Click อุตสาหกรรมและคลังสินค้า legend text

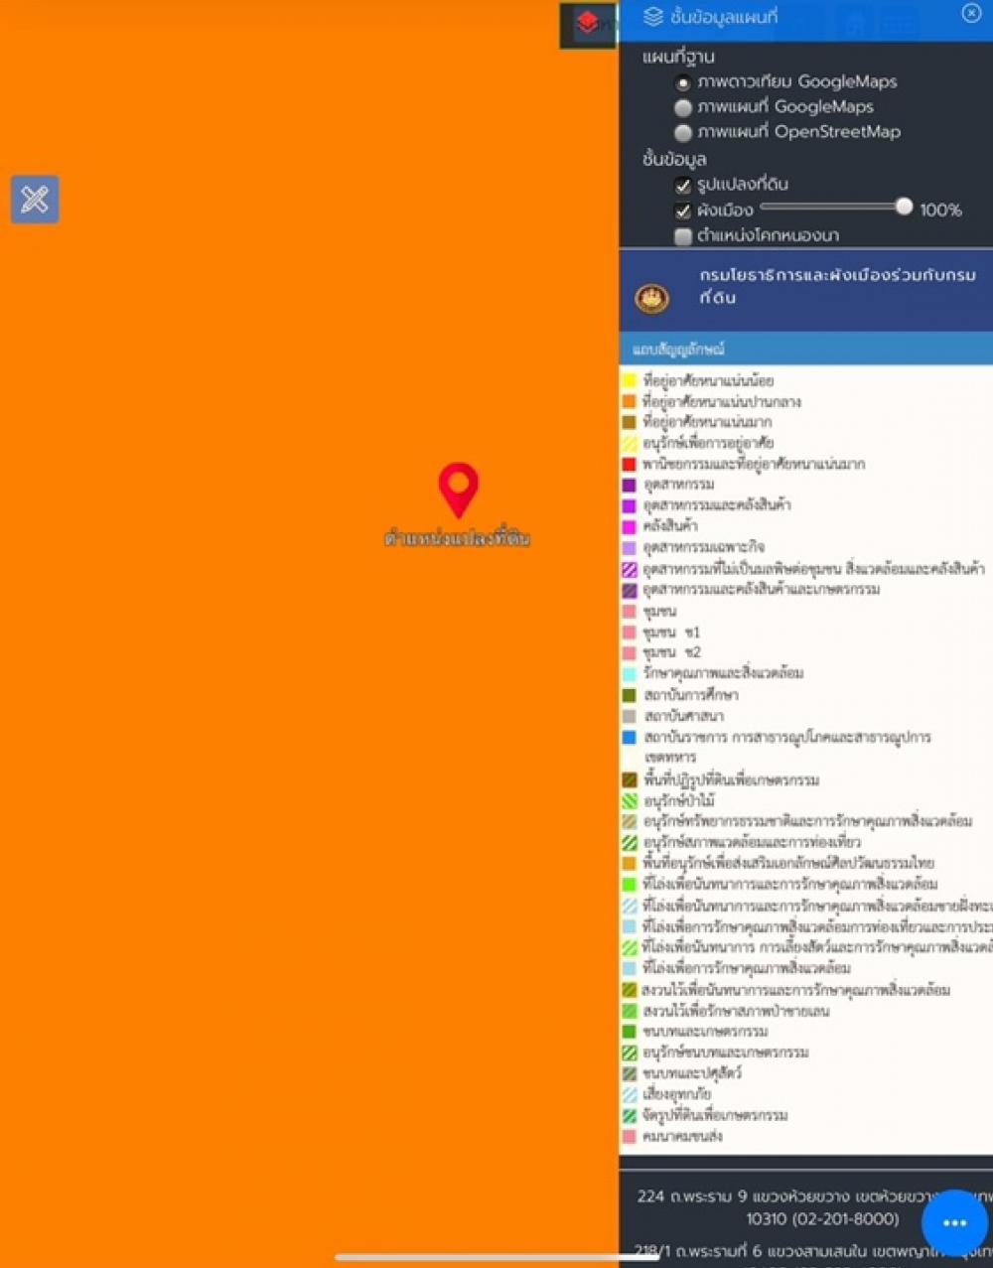(717, 505)
